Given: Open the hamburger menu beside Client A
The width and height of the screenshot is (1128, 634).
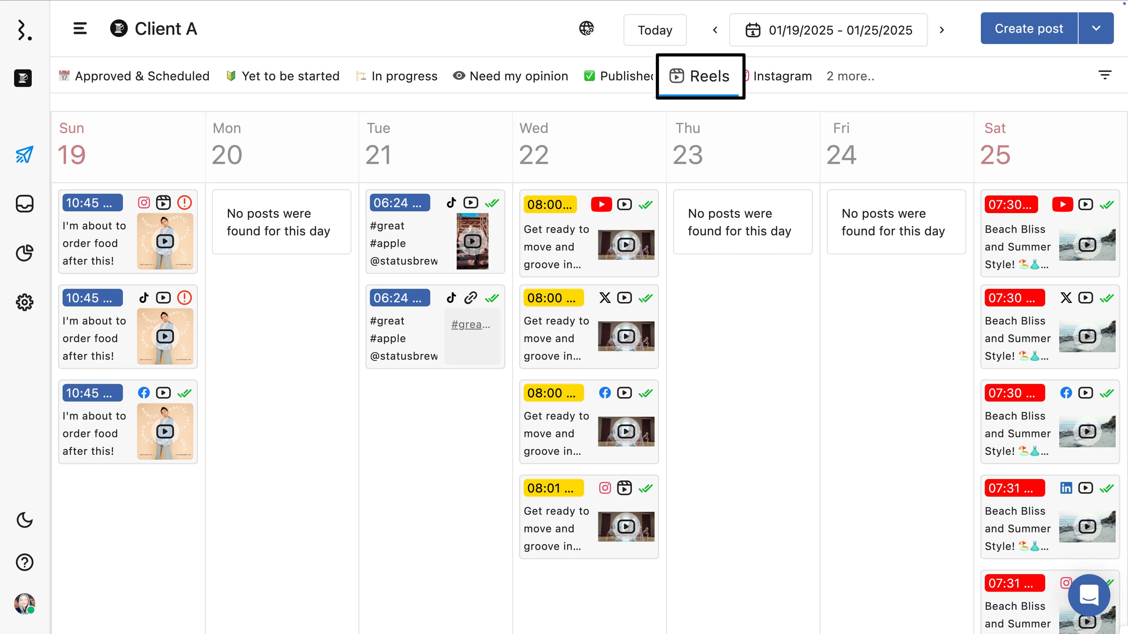Looking at the screenshot, I should point(80,28).
